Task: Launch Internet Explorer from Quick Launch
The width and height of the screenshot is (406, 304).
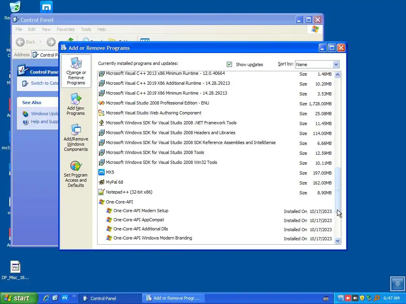Action: coord(46,298)
